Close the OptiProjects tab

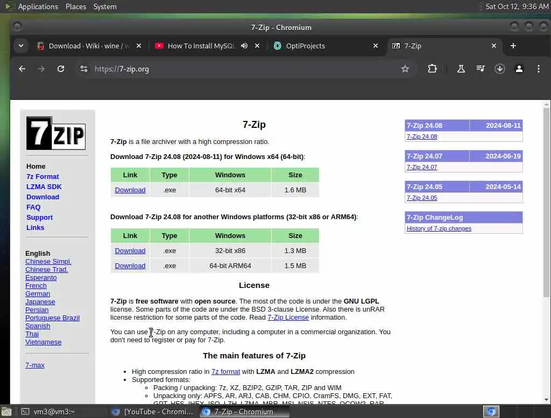point(376,46)
